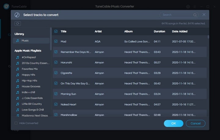Click note icon beside #OnRepeat playlist
Image resolution: width=220 pixels, height=140 pixels.
coord(17,57)
